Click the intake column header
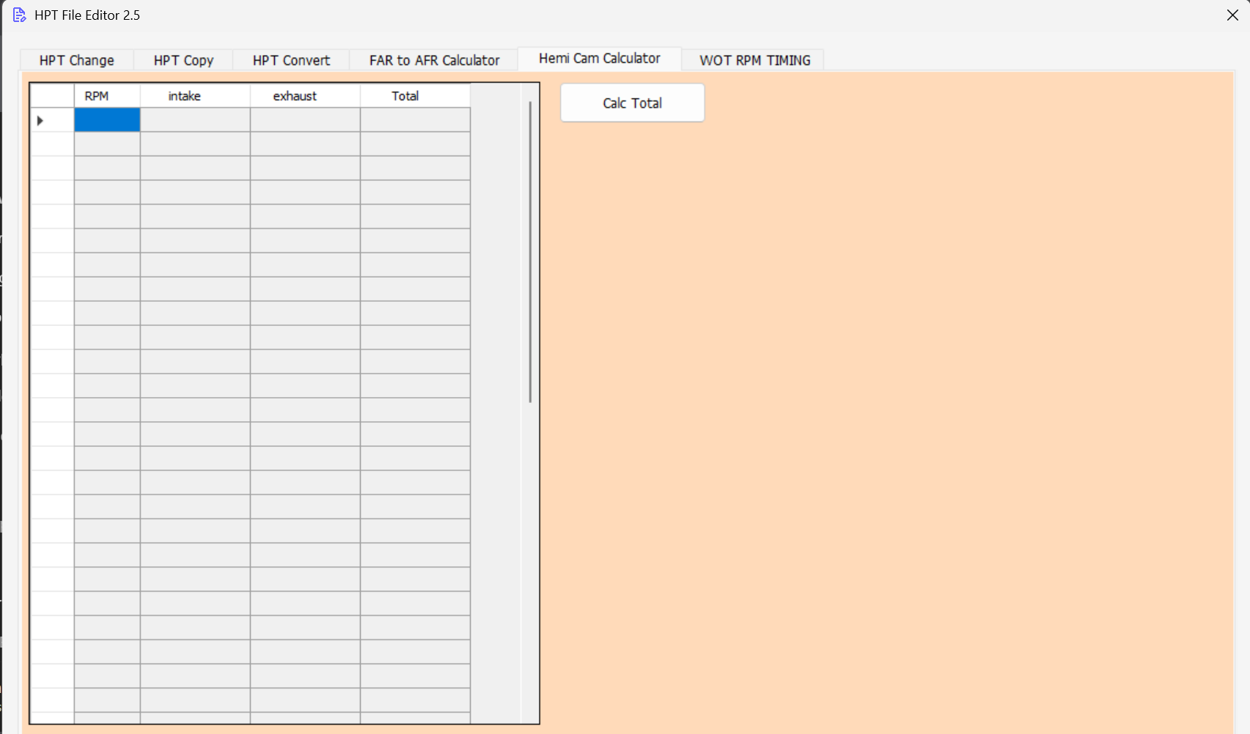 [x=184, y=95]
